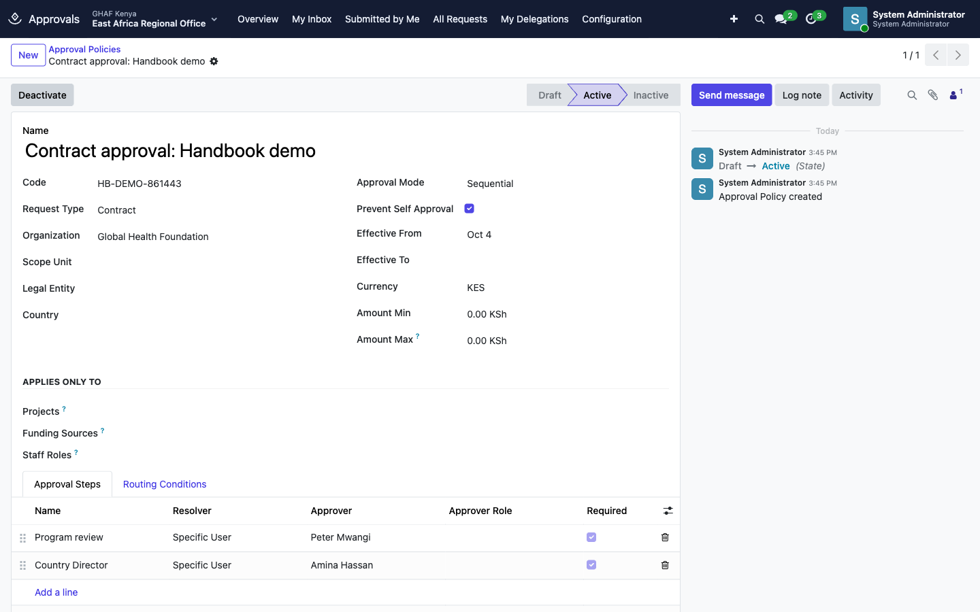Screen dimensions: 980x612
Task: Open the activities clock icon with badge 3
Action: click(x=811, y=19)
